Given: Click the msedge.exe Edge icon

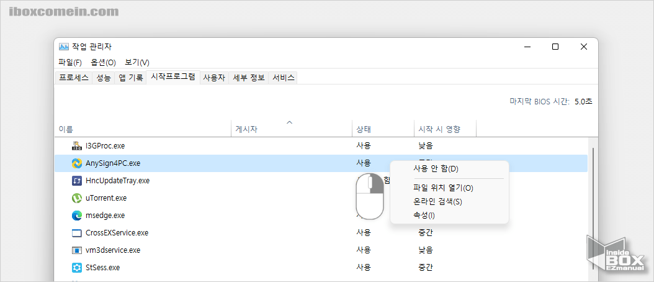Looking at the screenshot, I should point(77,216).
